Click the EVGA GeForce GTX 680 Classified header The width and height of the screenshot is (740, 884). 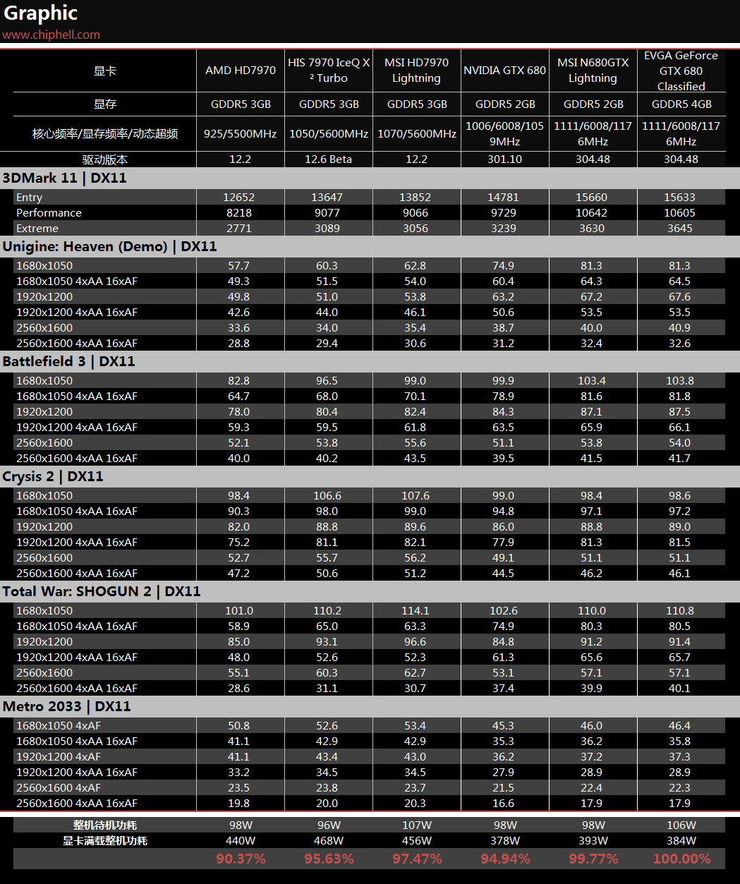pos(681,71)
